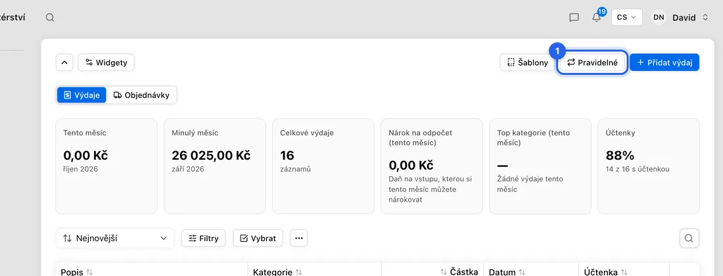Collapse the panel with chevron-up button
The height and width of the screenshot is (276, 723).
pos(64,62)
